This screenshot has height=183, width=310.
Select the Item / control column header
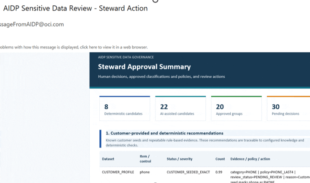(145, 159)
